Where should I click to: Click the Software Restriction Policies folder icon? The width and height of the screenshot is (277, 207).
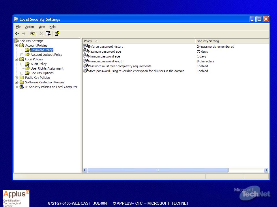(22, 82)
